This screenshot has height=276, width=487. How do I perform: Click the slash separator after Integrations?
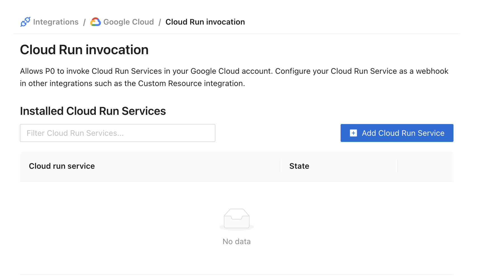pos(84,22)
